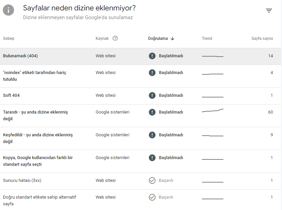282x210 pixels.
Task: Click the info icon next to the report title
Action: pyautogui.click(x=8, y=10)
